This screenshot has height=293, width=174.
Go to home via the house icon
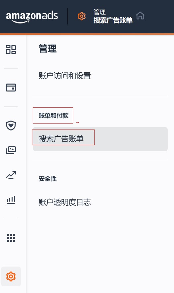coord(140,16)
